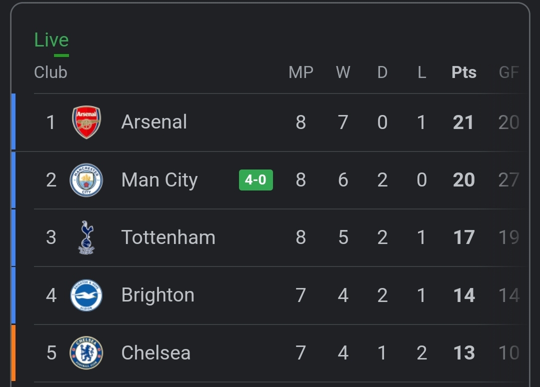The image size is (540, 387).
Task: Click Man City's 20 points value
Action: point(463,180)
